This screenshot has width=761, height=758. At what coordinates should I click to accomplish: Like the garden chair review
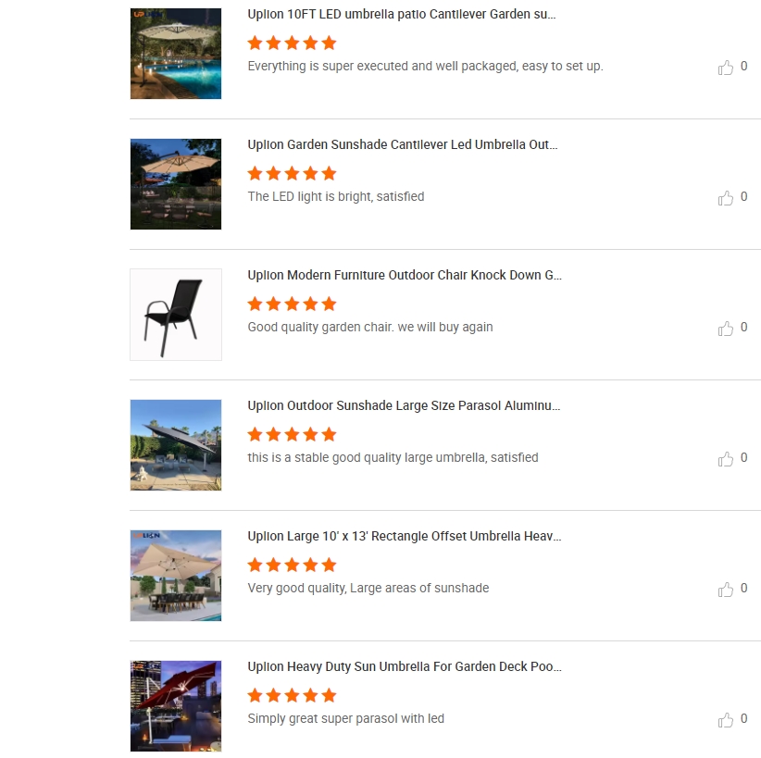(726, 328)
